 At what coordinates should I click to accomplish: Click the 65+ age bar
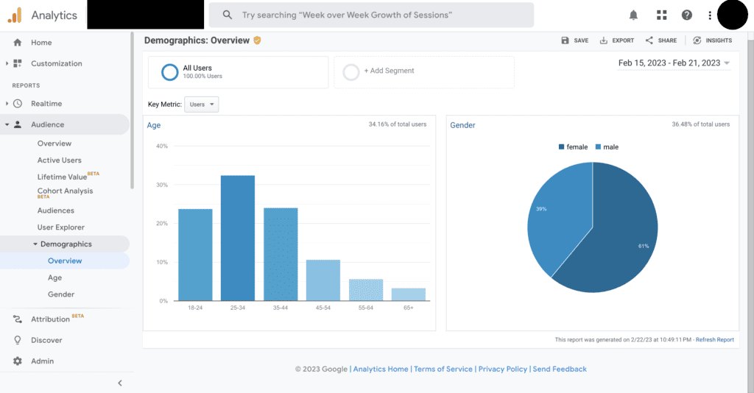coord(408,294)
